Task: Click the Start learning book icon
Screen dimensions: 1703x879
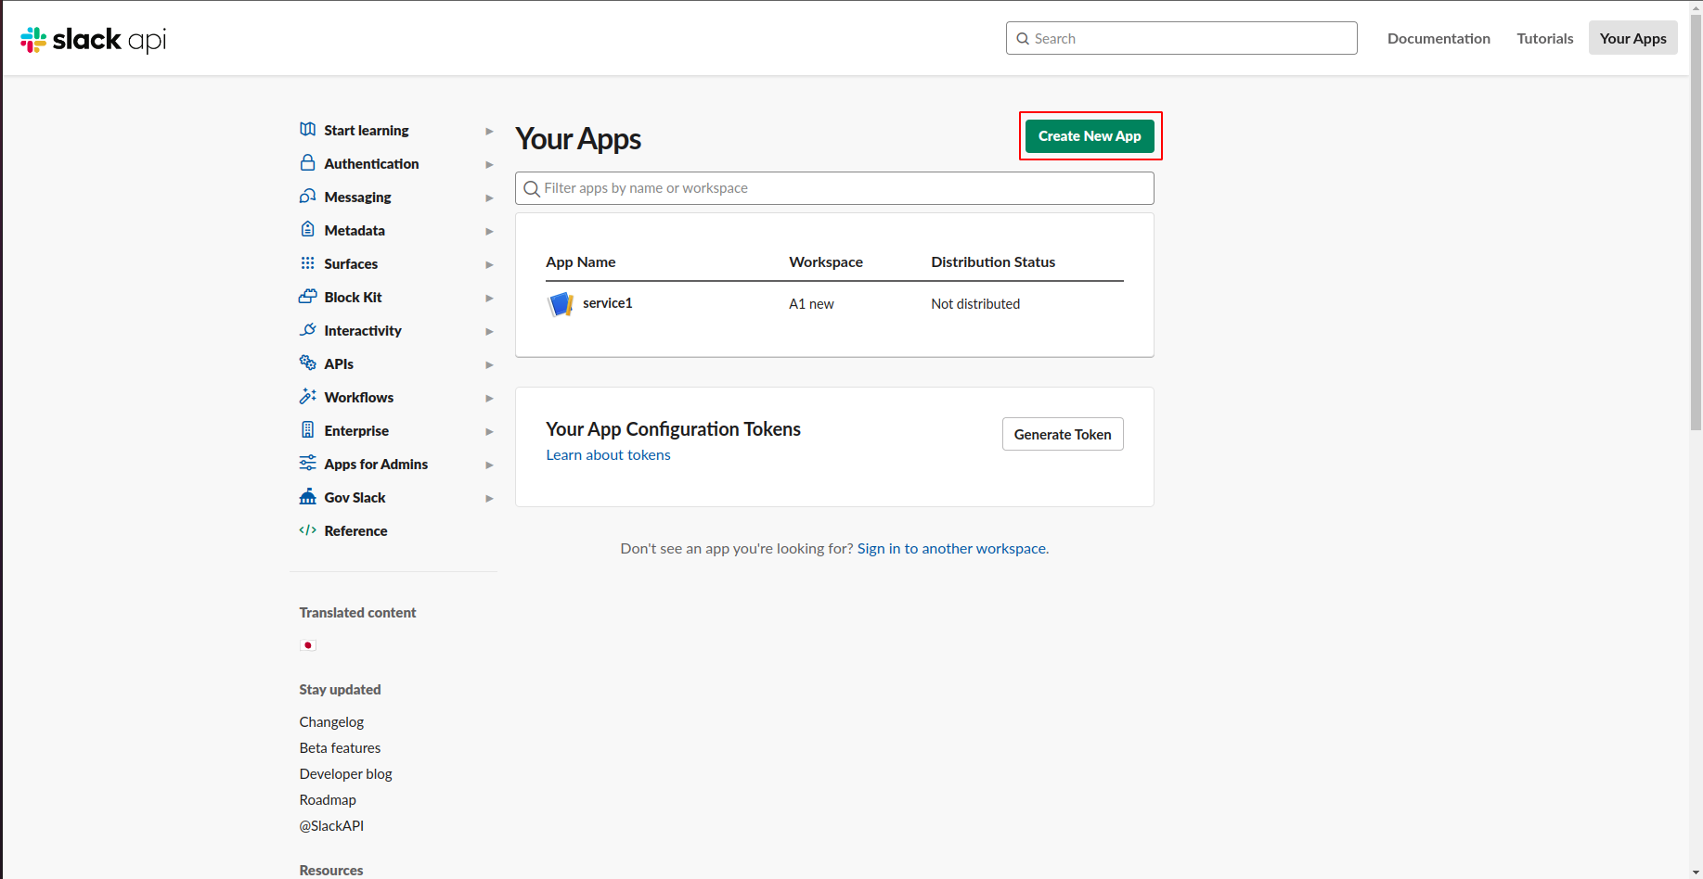Action: click(x=307, y=130)
